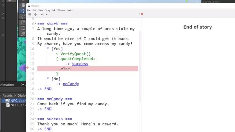Select Unity Rotate tool
This screenshot has height=132, width=235.
(23, 16)
